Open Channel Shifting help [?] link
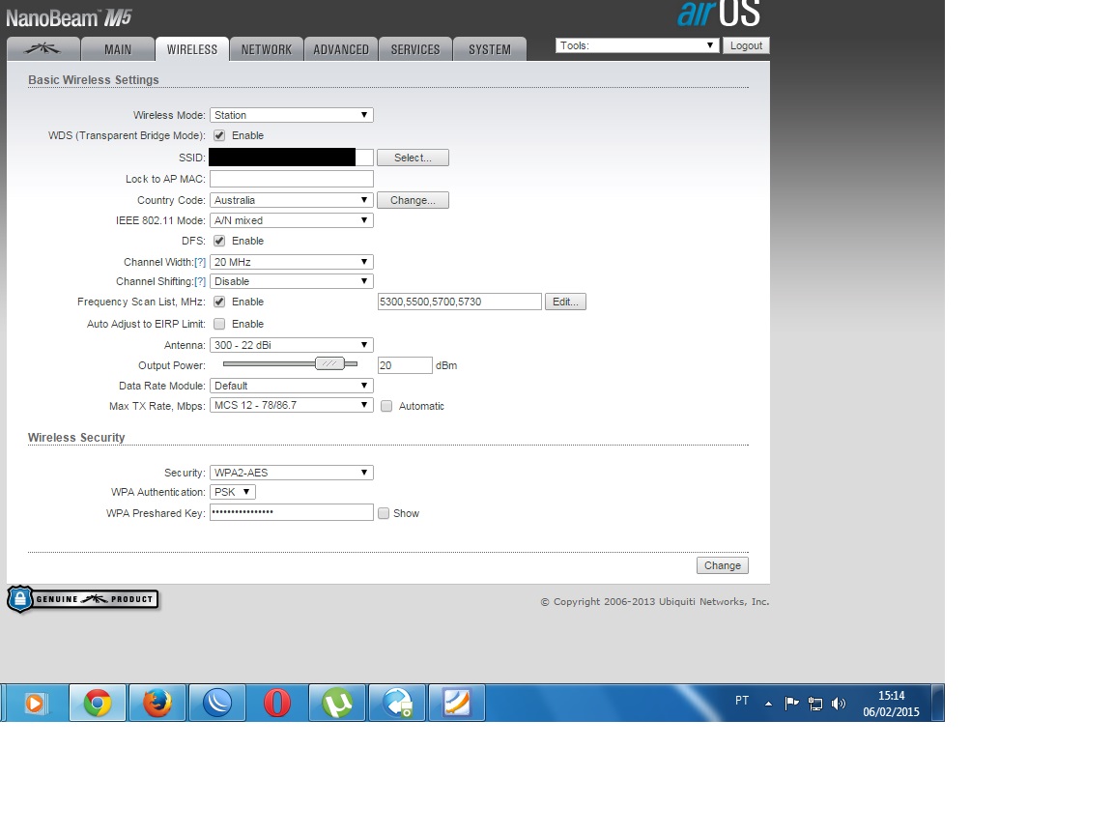This screenshot has width=1113, height=835. [x=200, y=282]
